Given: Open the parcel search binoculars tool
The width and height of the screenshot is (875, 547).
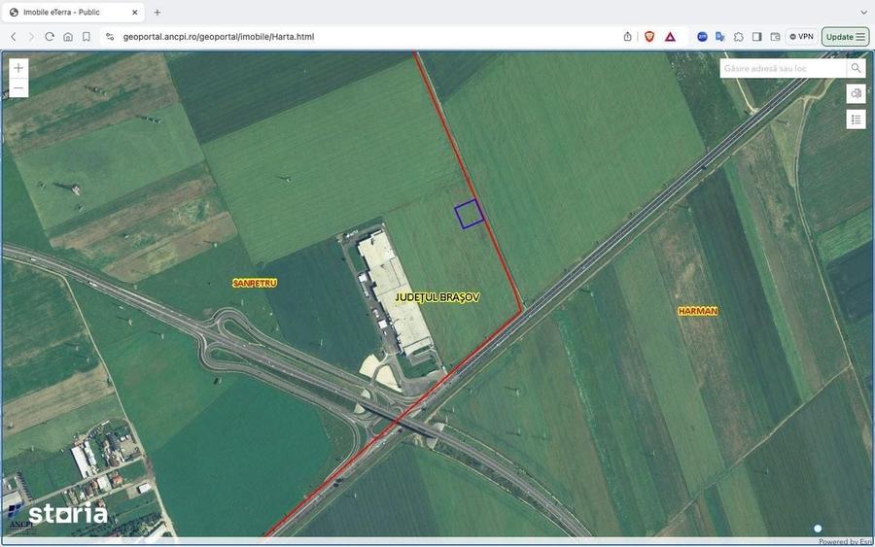Looking at the screenshot, I should (856, 93).
